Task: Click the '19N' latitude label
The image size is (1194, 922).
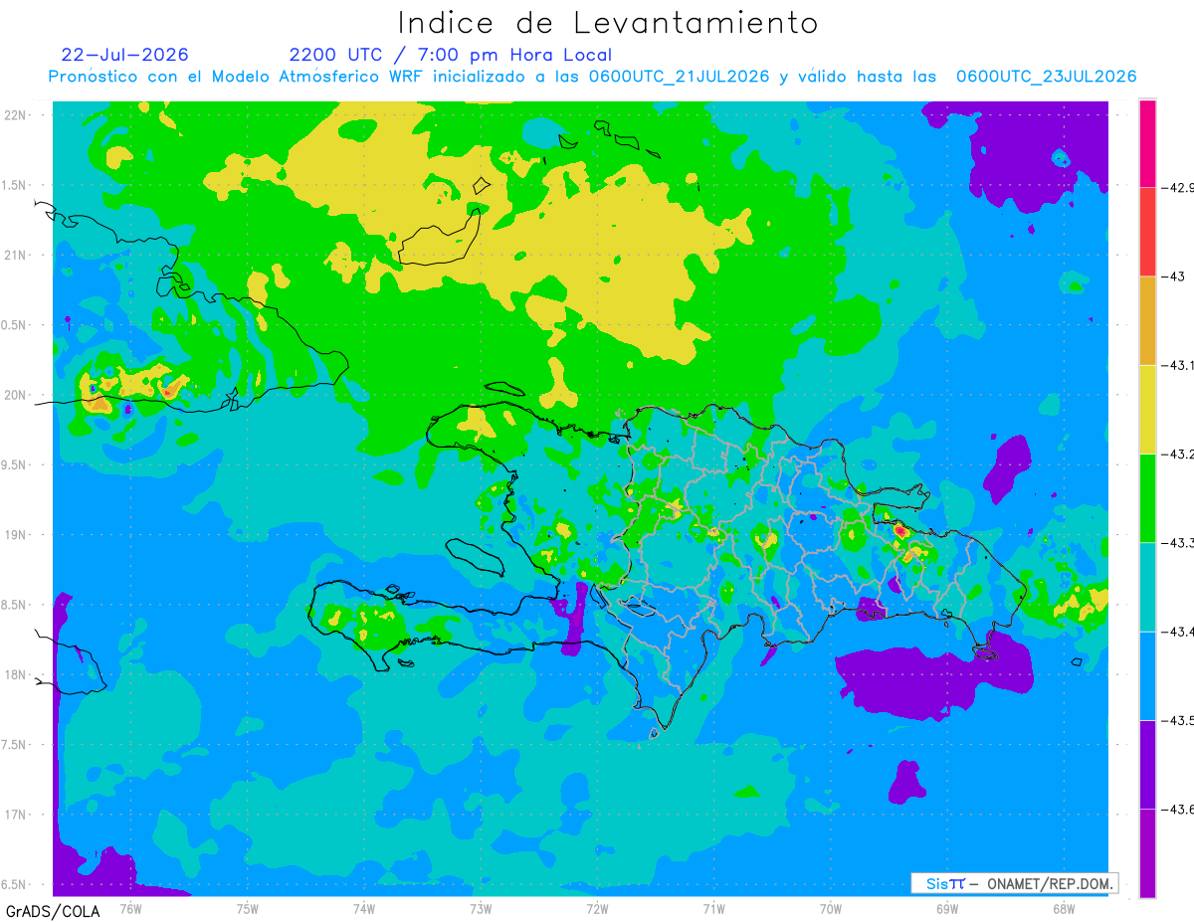Action: click(17, 534)
